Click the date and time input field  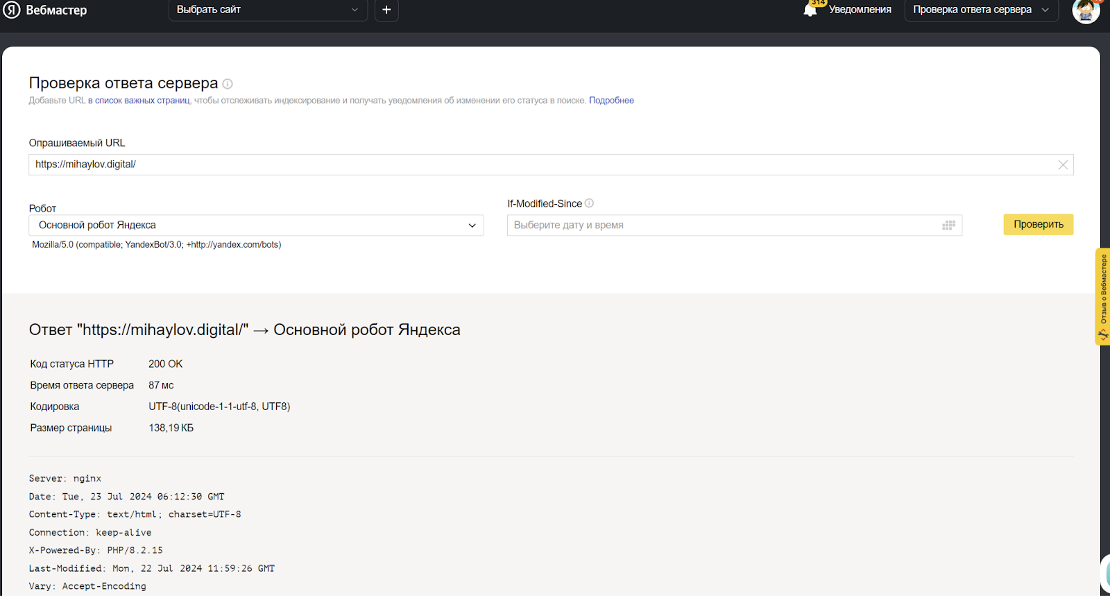pos(734,225)
